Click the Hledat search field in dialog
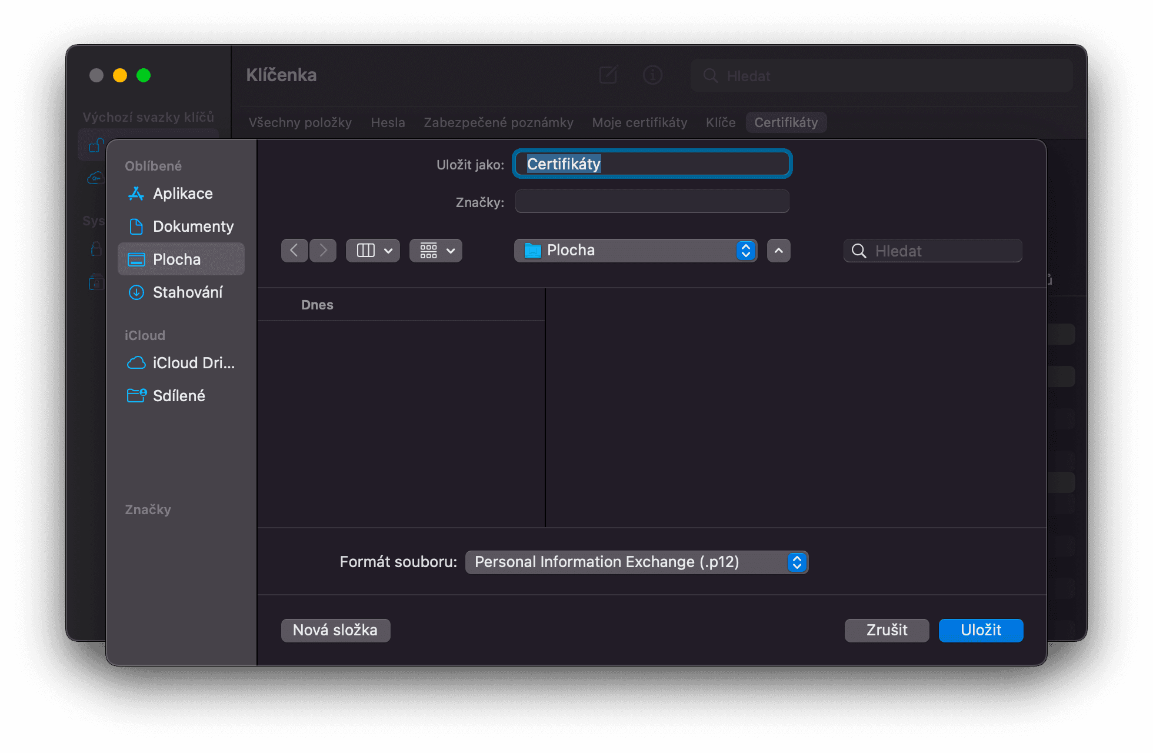 [941, 251]
